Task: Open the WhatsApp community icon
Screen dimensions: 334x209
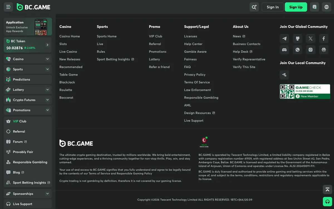Action: point(298,50)
